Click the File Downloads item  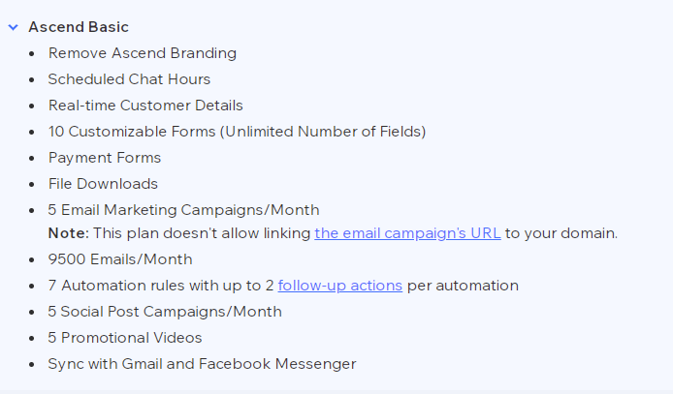point(103,184)
